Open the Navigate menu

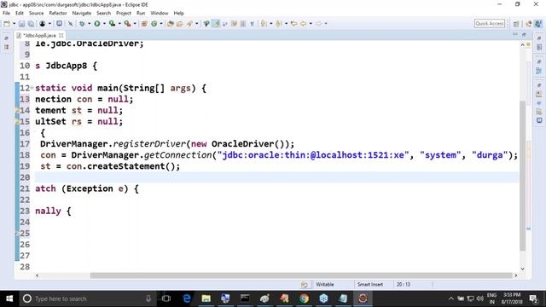(x=82, y=13)
